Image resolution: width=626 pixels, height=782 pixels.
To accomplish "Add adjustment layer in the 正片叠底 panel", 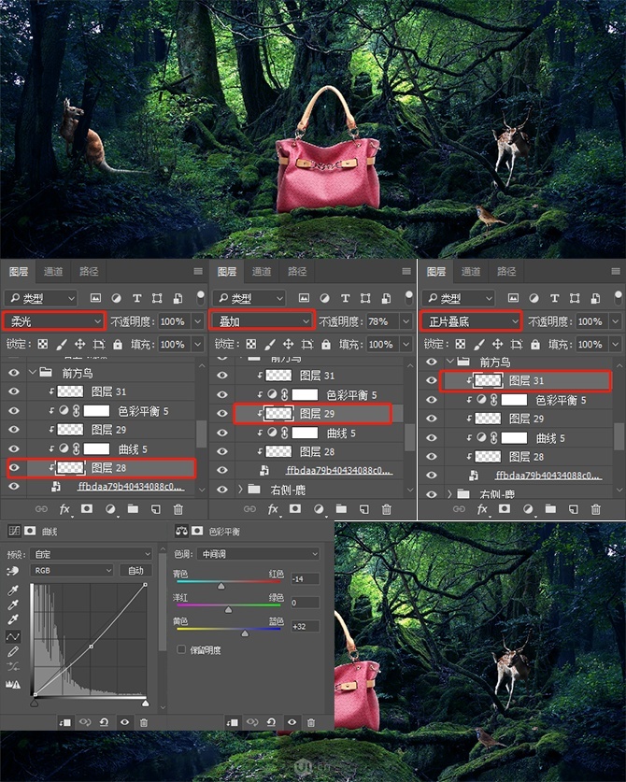I will [x=527, y=509].
